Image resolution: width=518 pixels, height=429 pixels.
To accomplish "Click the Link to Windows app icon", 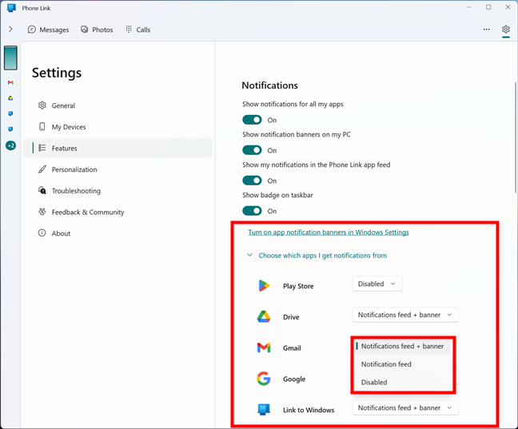I will [x=264, y=410].
